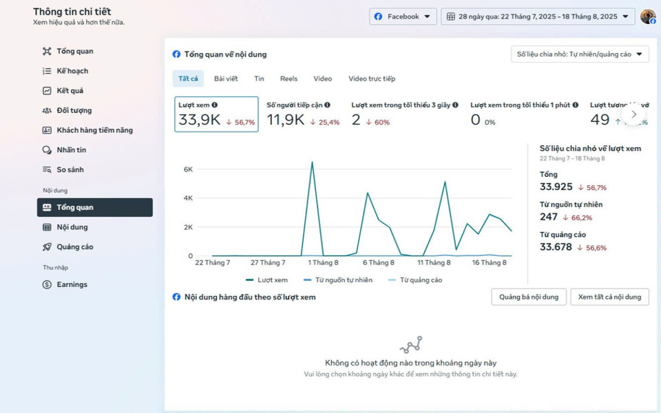
Task: Open the Số liệu chia nhỏ dropdown
Action: pyautogui.click(x=580, y=54)
